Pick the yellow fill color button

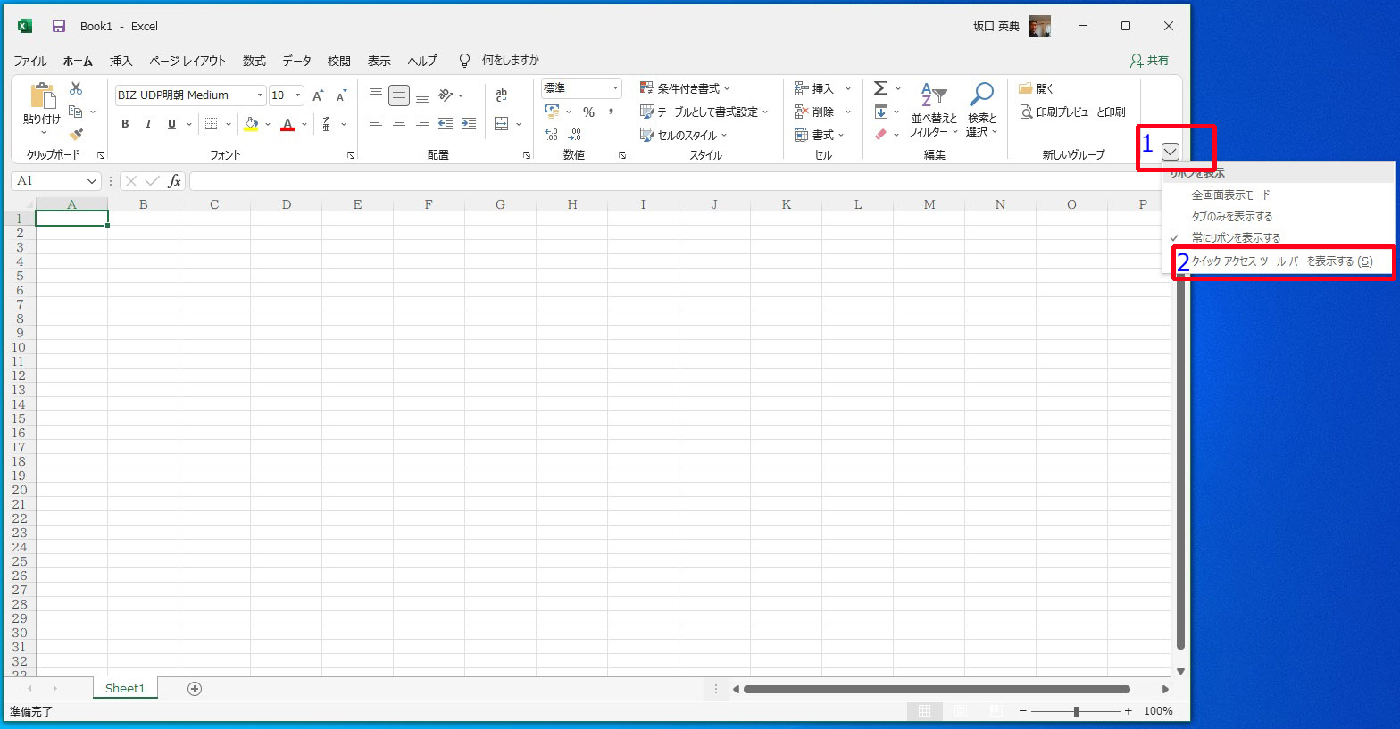(x=251, y=124)
